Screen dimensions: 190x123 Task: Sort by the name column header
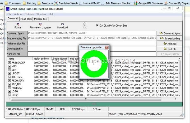(x=20, y=58)
